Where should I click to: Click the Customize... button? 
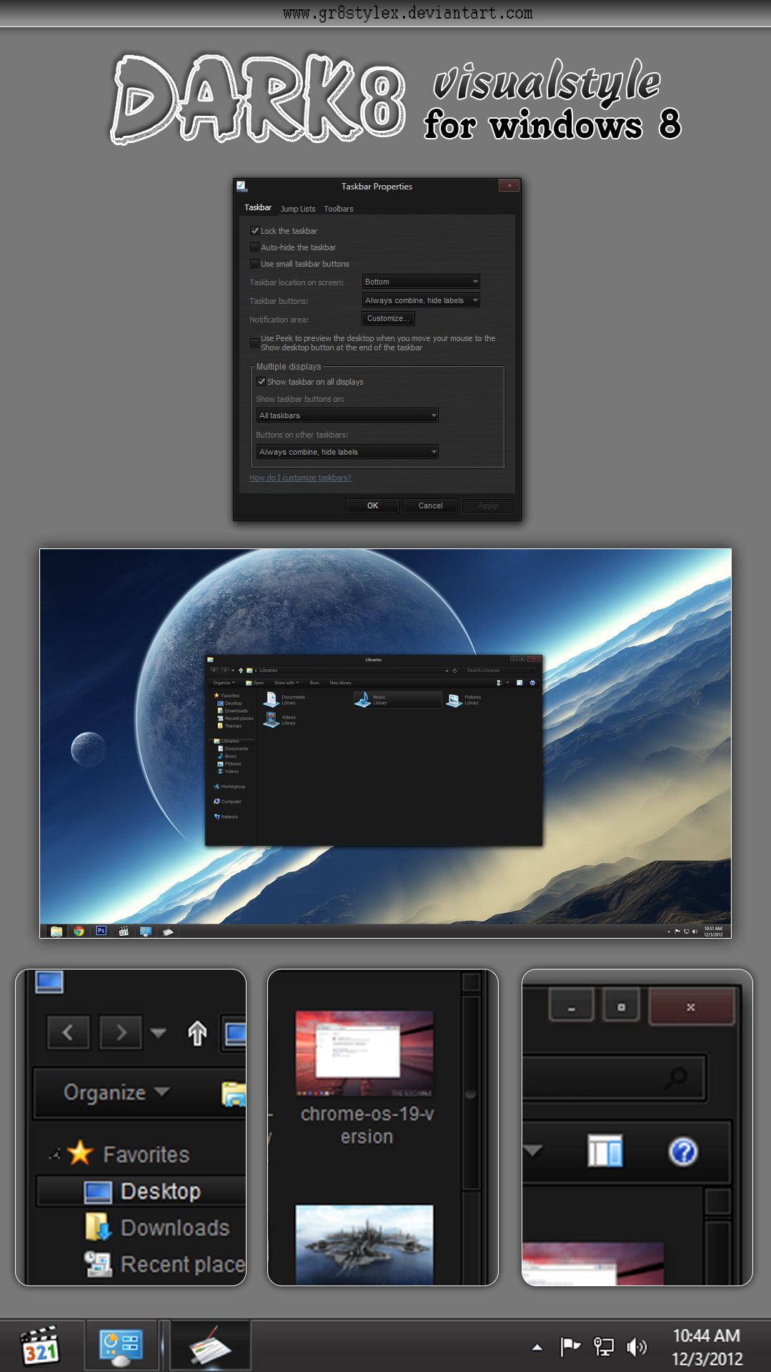pyautogui.click(x=387, y=319)
